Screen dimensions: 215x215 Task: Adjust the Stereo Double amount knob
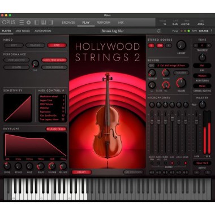[181, 45]
